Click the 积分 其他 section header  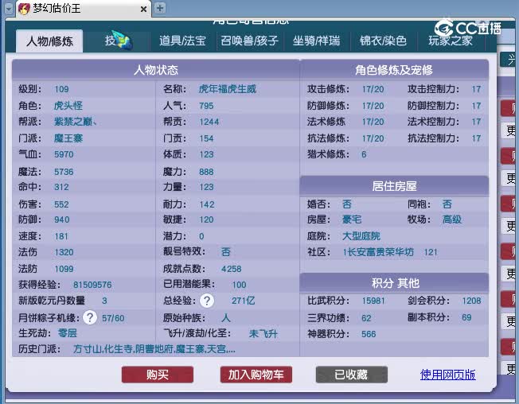[394, 283]
